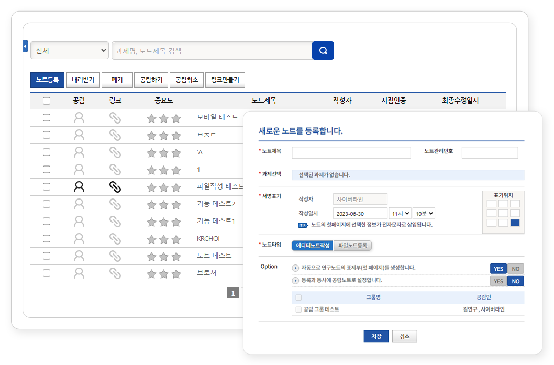Viewport: 554px width, 365px height.
Task: Switch to 파일노트등록 note type tab
Action: pyautogui.click(x=352, y=245)
